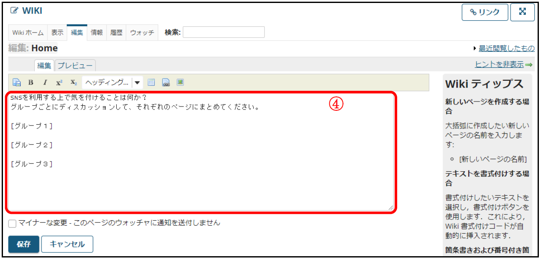The height and width of the screenshot is (260, 541).
Task: Open the ヘッディング dropdown arrow
Action: (x=137, y=82)
